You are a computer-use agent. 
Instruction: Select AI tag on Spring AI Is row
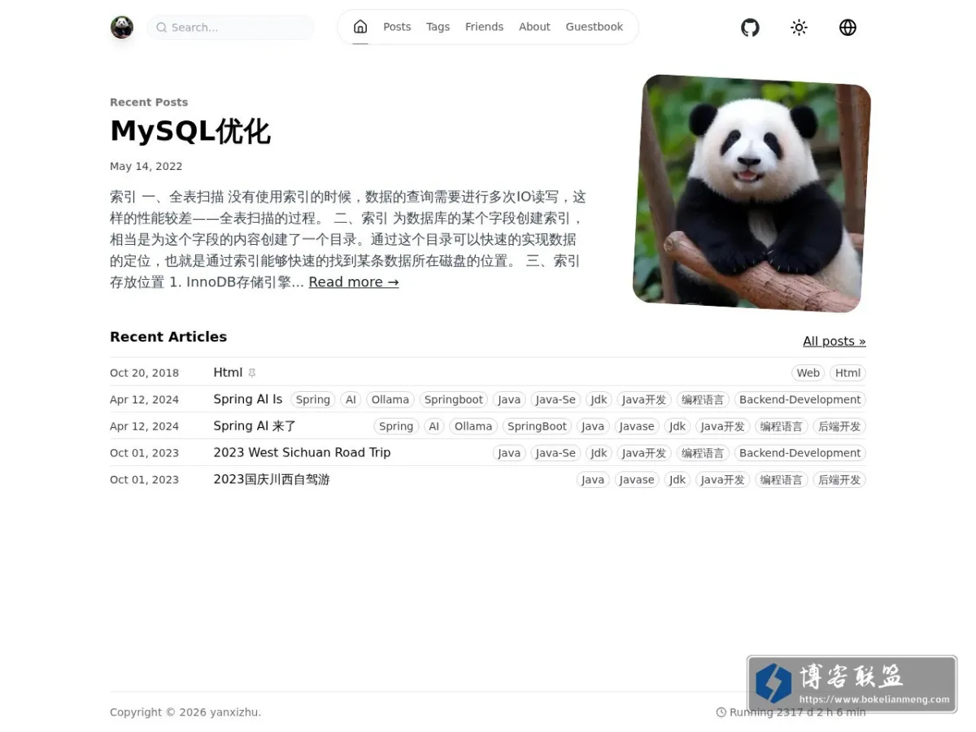click(x=351, y=400)
